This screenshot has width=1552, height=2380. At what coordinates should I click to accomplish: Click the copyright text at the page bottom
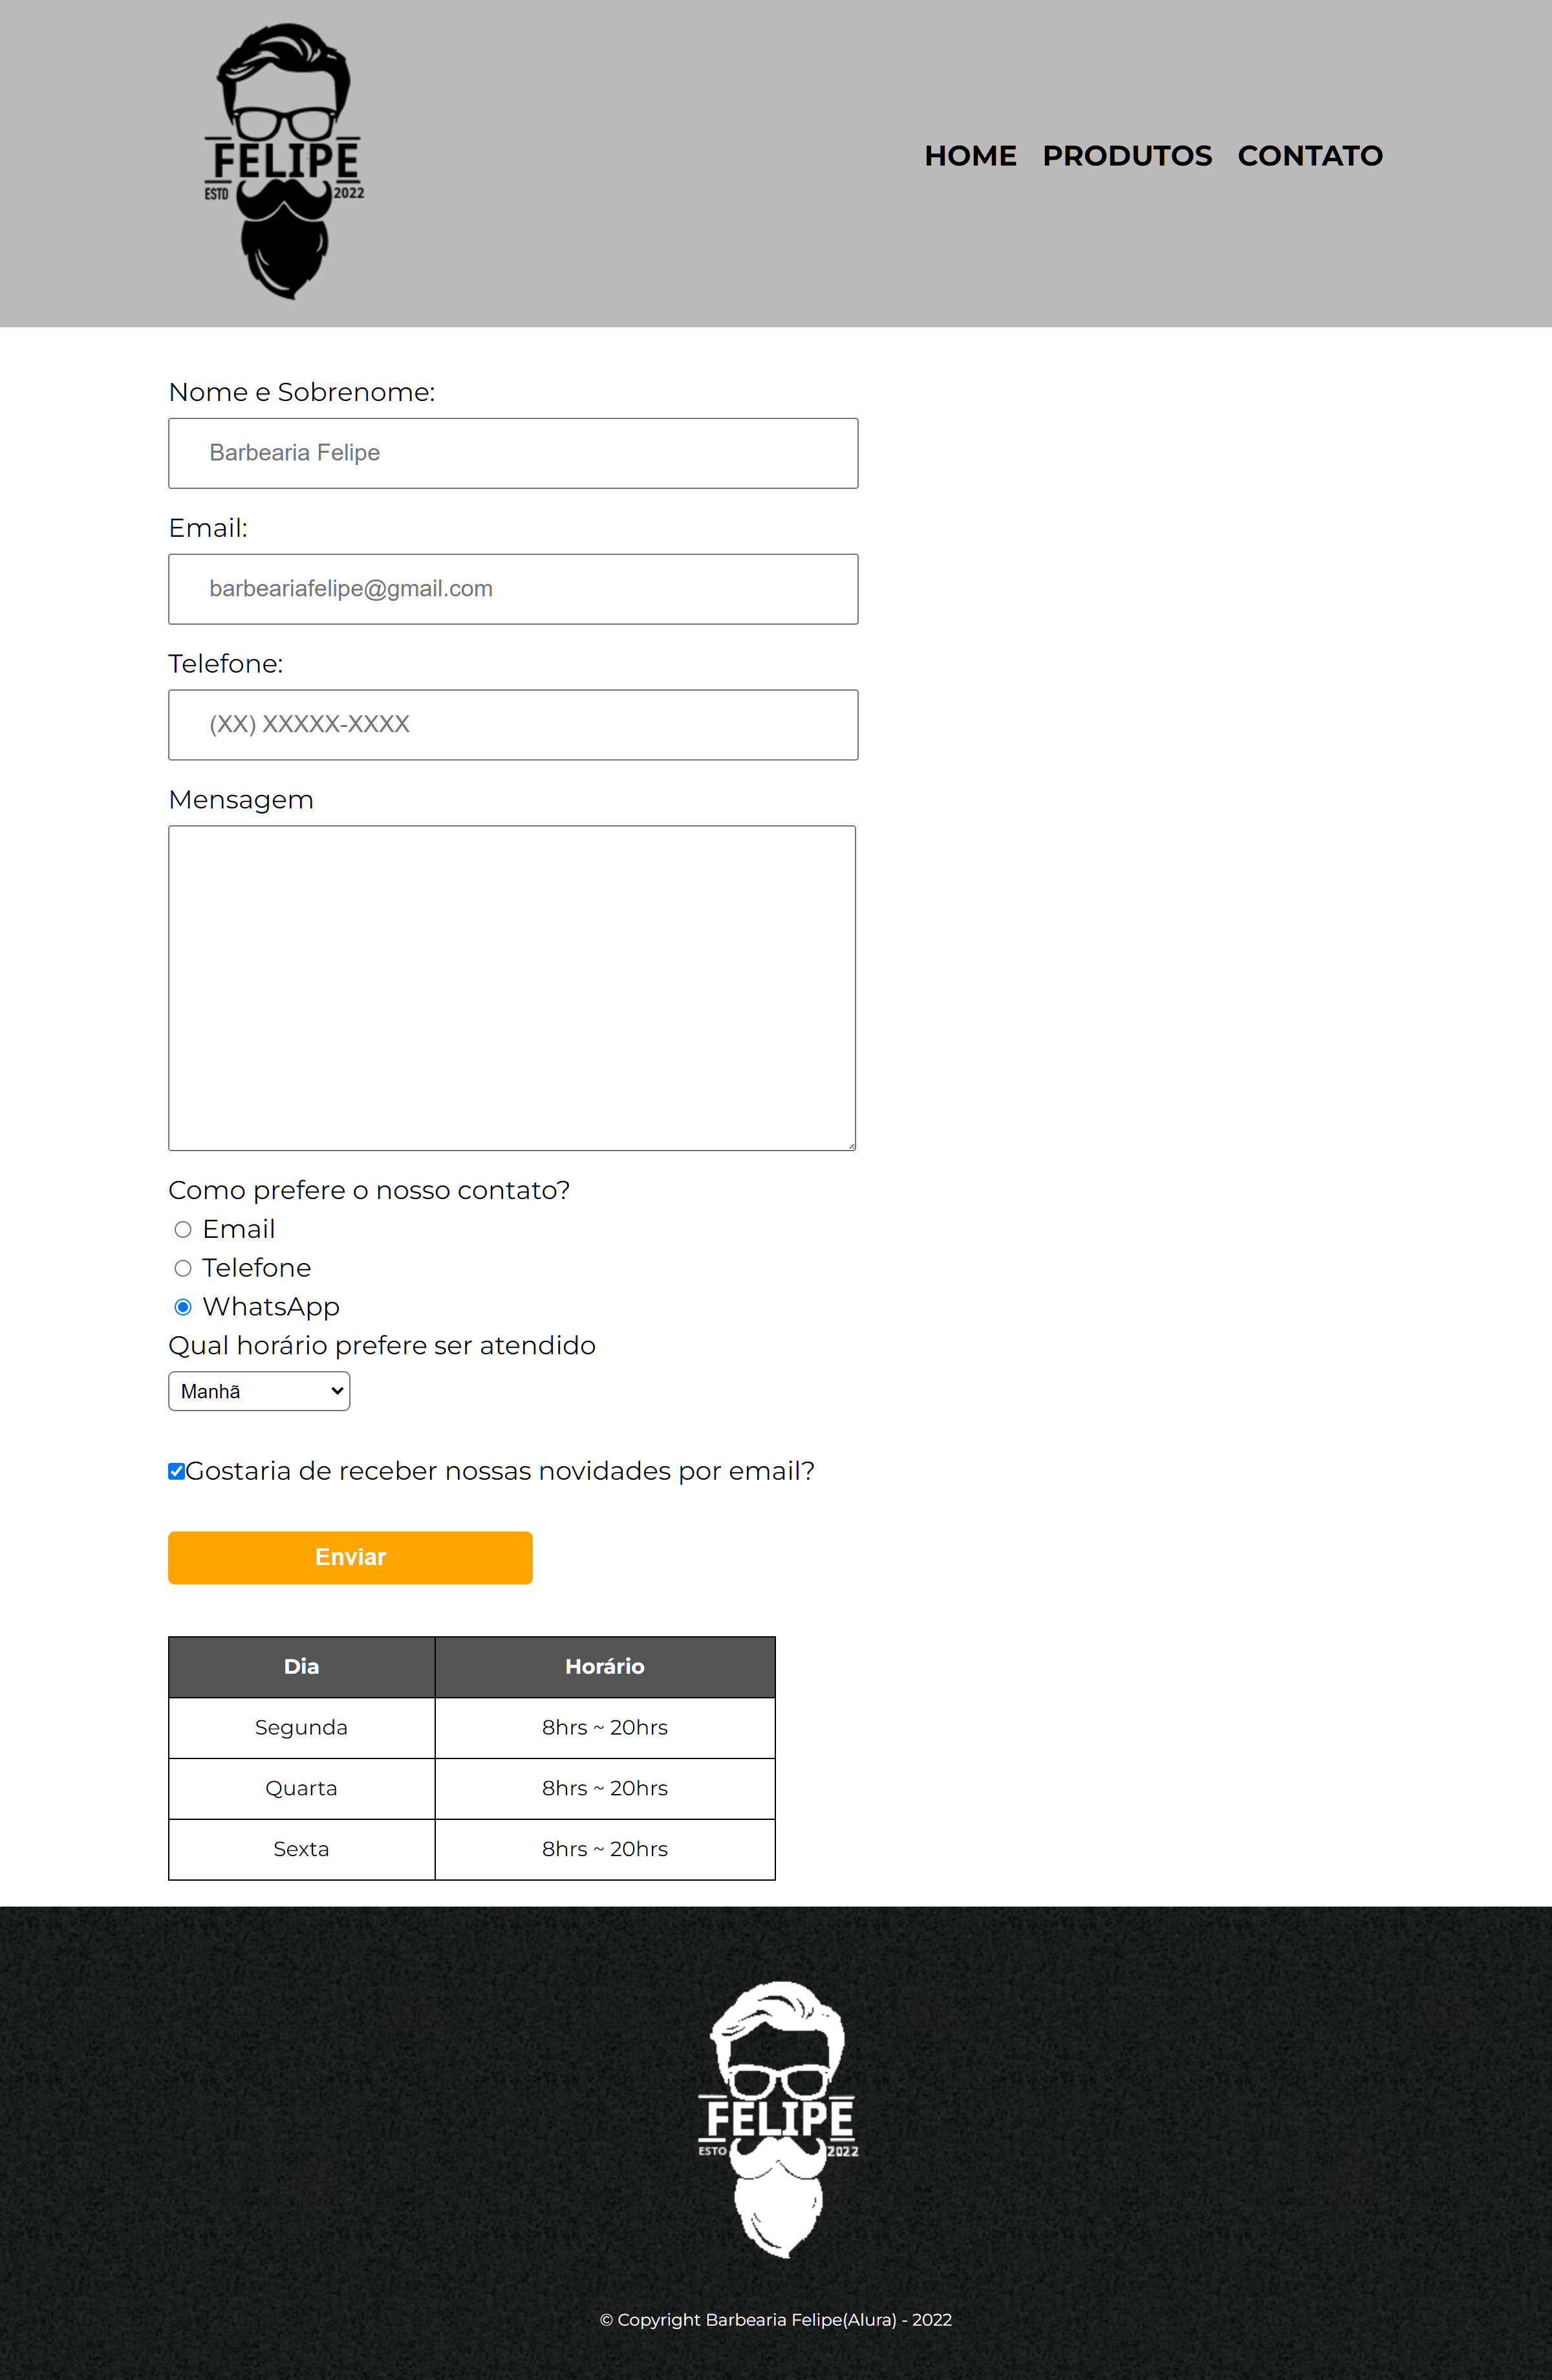coord(776,2320)
